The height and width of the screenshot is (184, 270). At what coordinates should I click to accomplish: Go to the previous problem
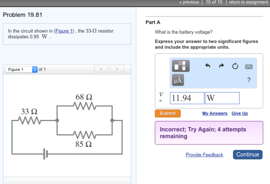click(x=189, y=2)
